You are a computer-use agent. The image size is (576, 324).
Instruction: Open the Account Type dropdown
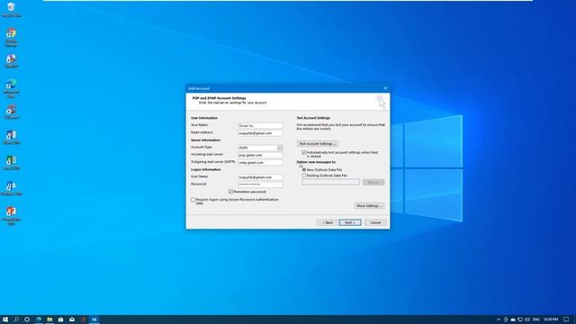280,148
